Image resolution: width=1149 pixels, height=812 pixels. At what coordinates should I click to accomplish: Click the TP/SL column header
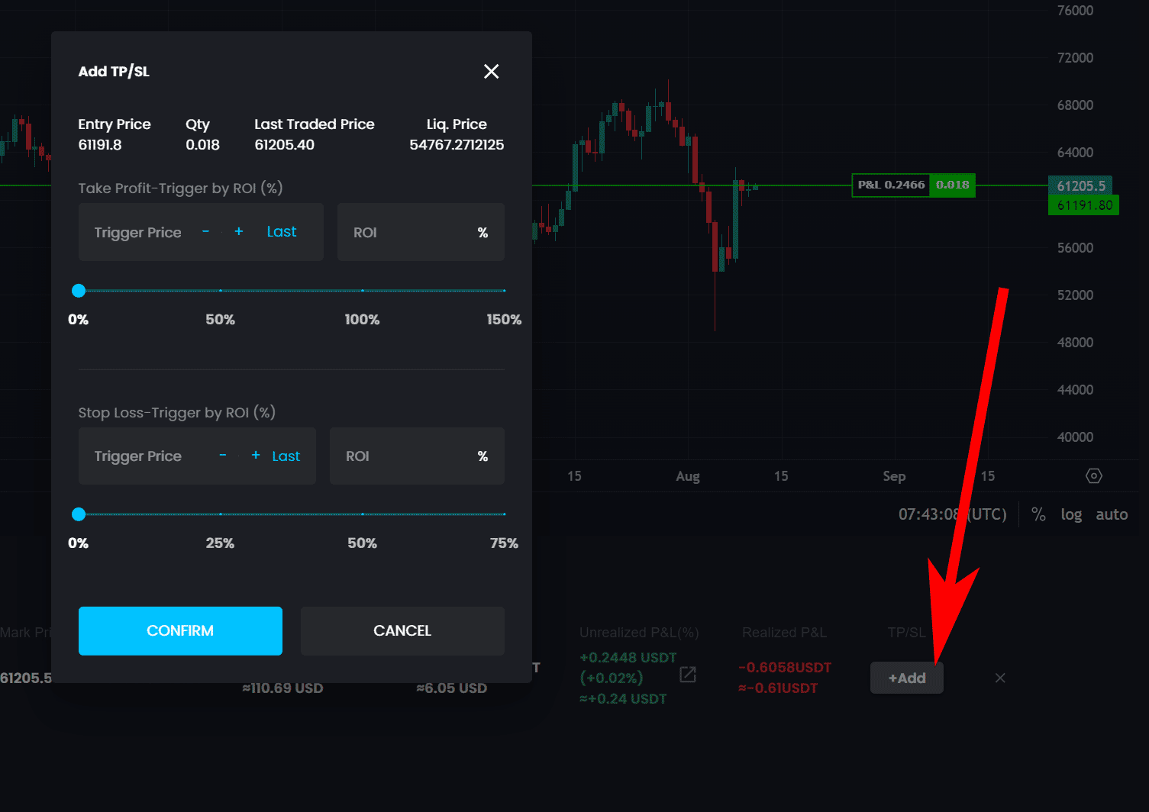(x=906, y=633)
